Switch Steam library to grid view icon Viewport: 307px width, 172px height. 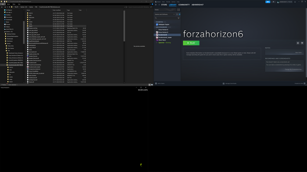pos(178,10)
